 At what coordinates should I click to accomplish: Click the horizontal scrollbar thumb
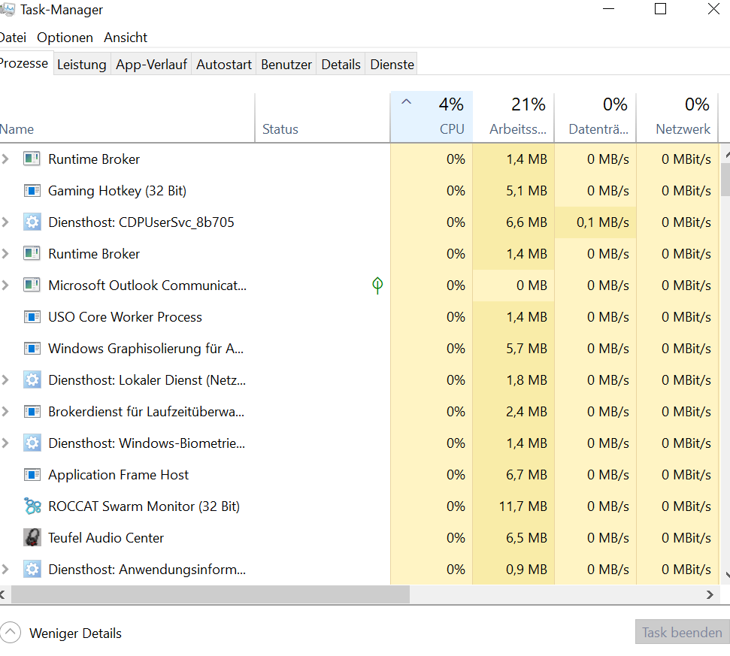pyautogui.click(x=211, y=594)
